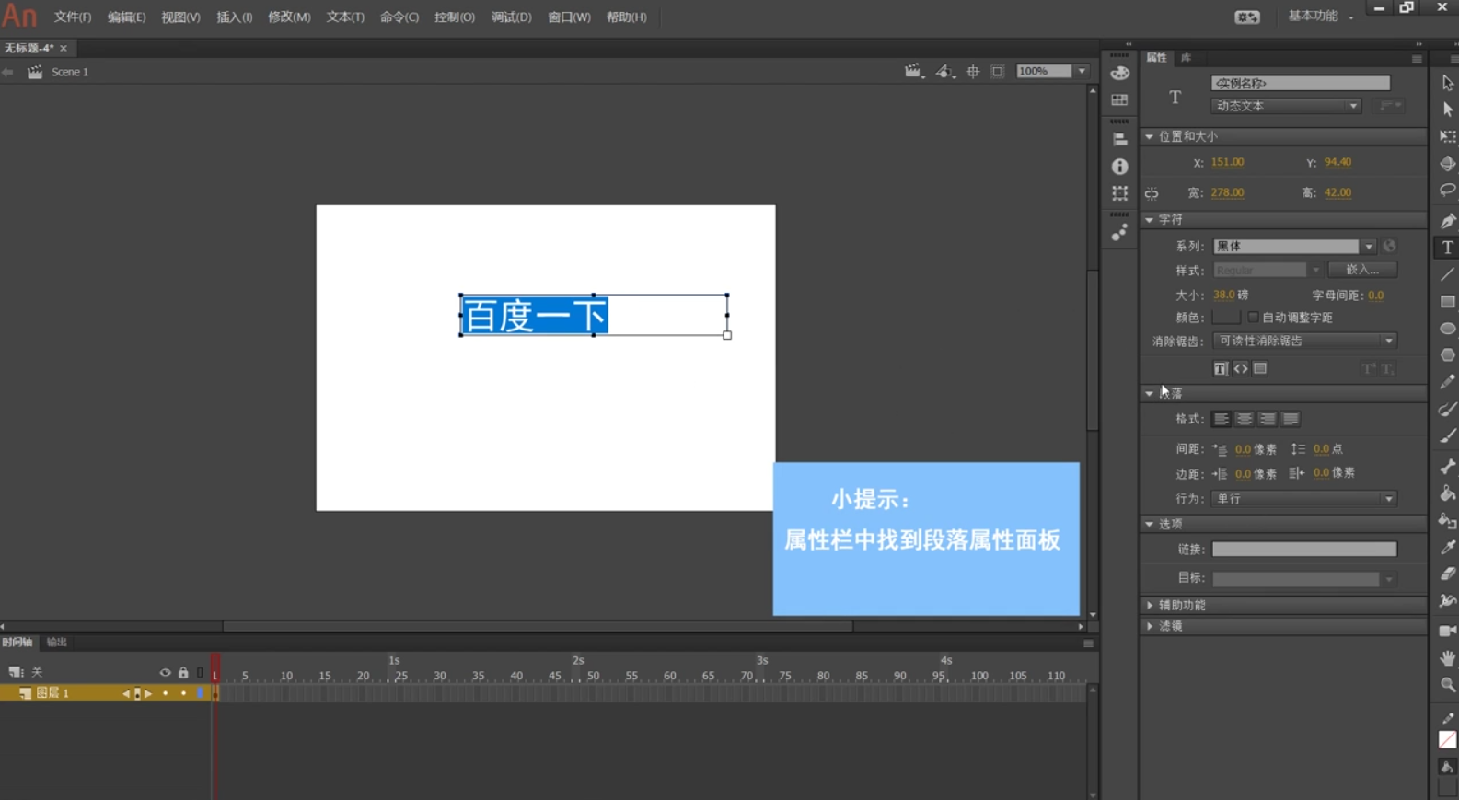Open the line behavior dropdown 单行
The width and height of the screenshot is (1459, 800).
tap(1304, 498)
